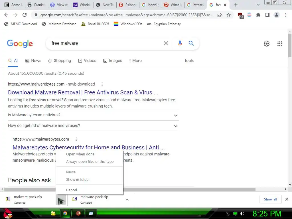Image resolution: width=292 pixels, height=219 pixels.
Task: Open the Extensions puzzle-piece menu
Action: click(x=258, y=15)
